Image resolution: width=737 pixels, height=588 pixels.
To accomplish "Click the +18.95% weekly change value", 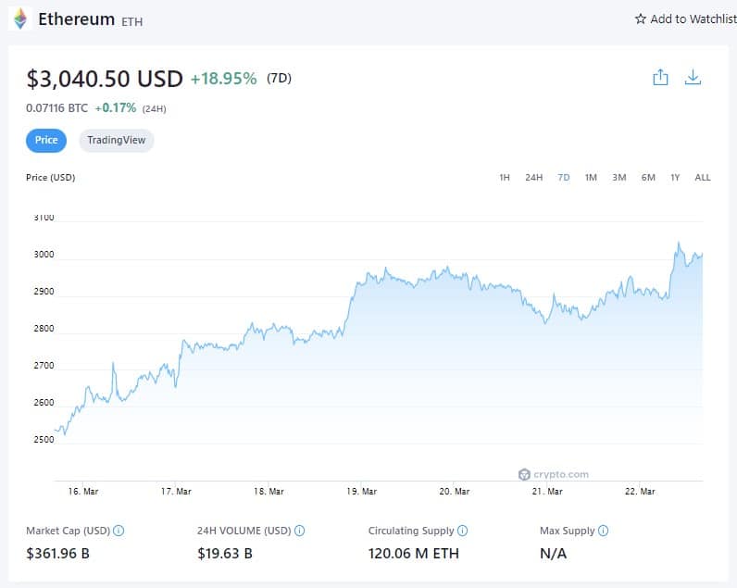I will (x=224, y=79).
